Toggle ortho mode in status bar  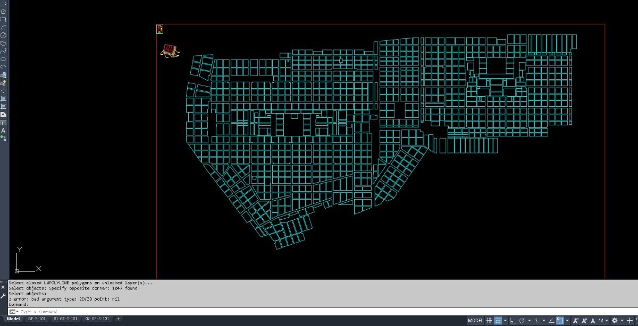[x=513, y=321]
